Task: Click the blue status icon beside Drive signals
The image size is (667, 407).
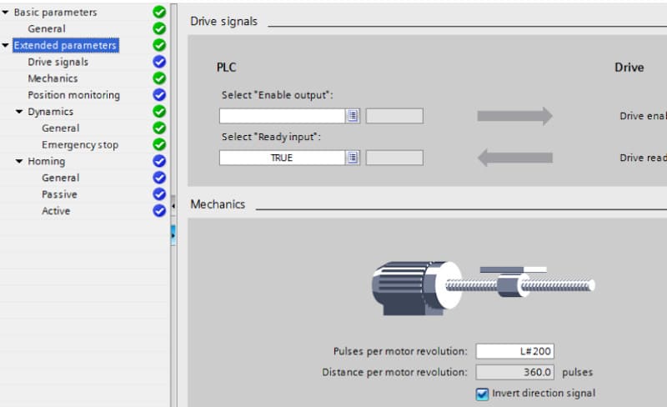Action: (159, 62)
